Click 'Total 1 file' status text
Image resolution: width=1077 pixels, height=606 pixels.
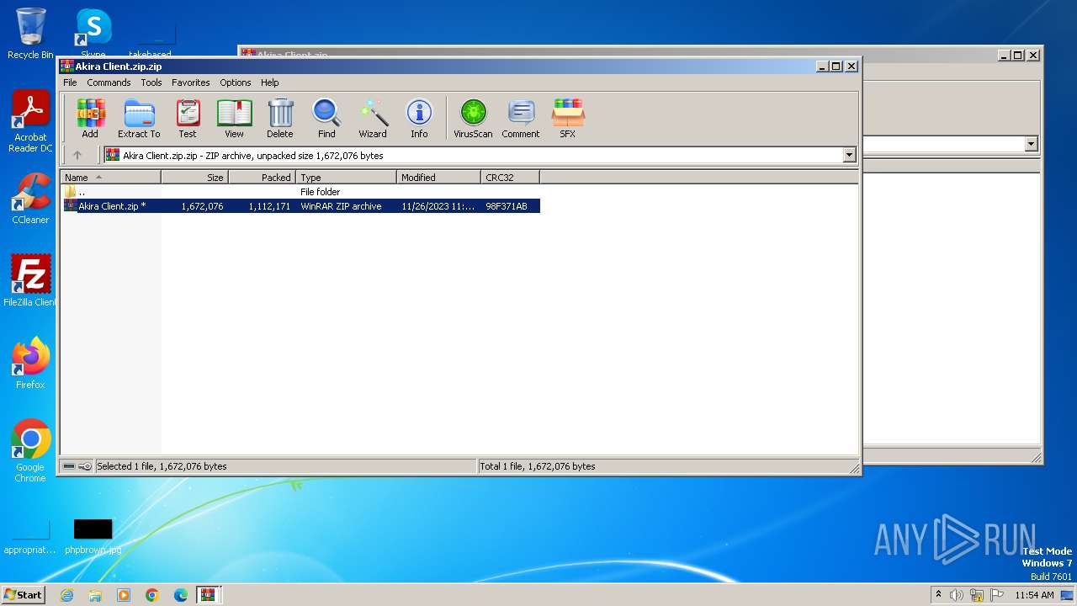(537, 466)
